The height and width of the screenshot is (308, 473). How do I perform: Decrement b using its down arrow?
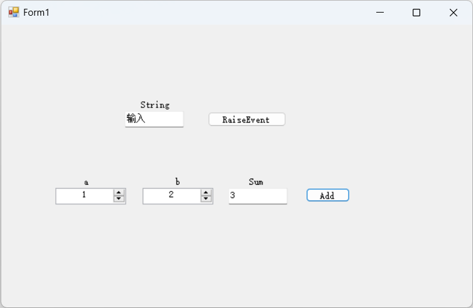[206, 199]
